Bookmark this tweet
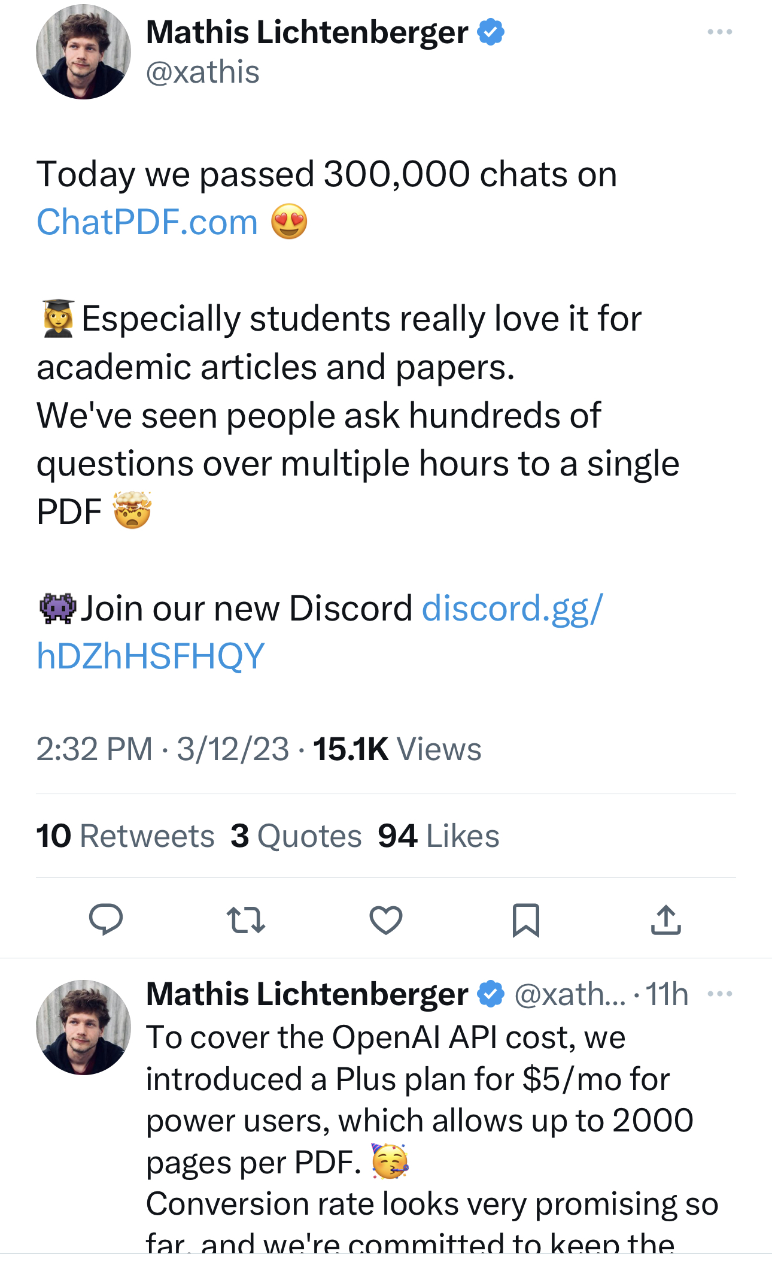Viewport: 772px width, 1268px height. coord(526,920)
